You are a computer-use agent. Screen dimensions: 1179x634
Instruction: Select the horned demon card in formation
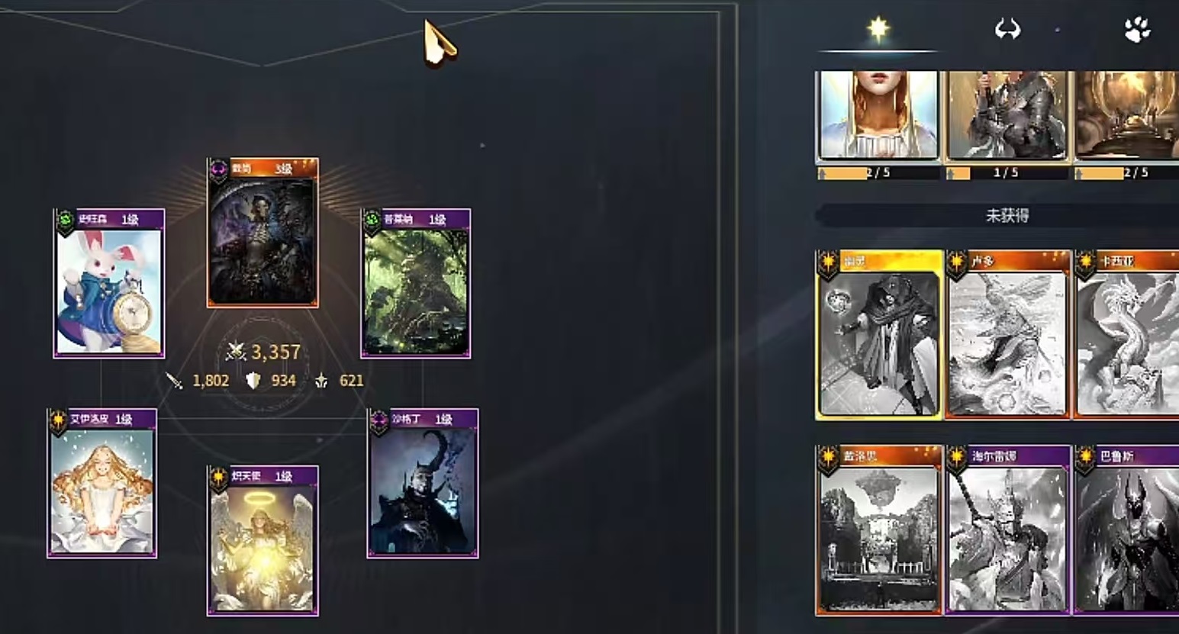point(423,484)
